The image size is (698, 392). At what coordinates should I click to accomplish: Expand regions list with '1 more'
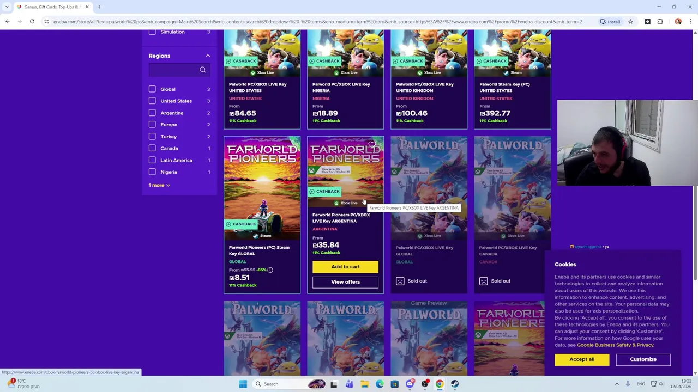[x=159, y=185]
